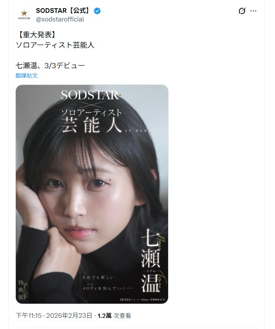The height and width of the screenshot is (329, 275).
Task: Open the SODSTAR profile avatar
Action: 24,15
